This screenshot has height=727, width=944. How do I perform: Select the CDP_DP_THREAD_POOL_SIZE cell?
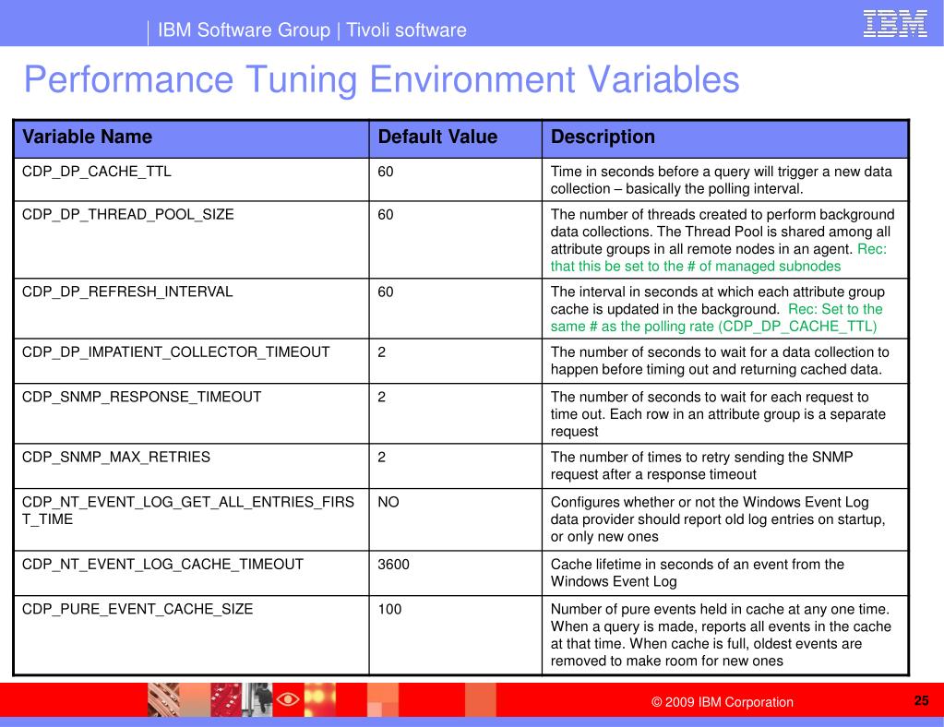click(x=191, y=240)
